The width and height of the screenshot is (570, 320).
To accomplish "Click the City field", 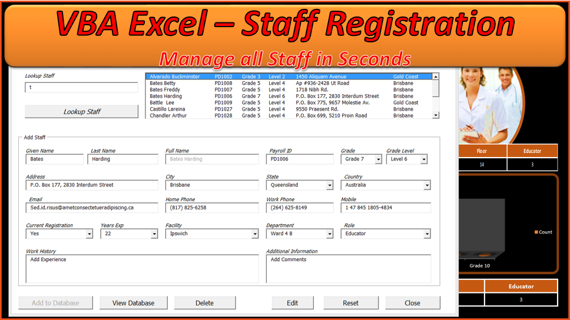I will (212, 185).
